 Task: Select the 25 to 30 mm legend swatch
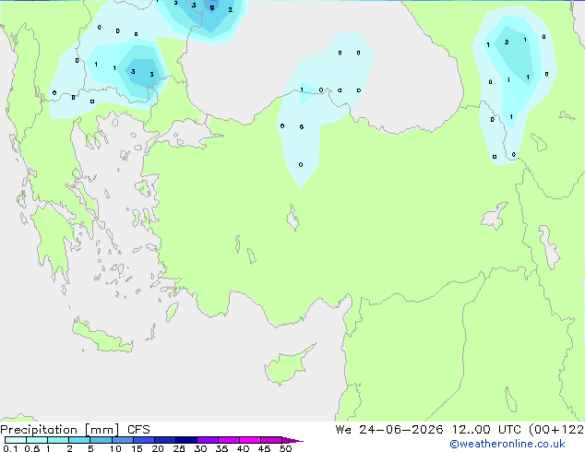(186, 440)
